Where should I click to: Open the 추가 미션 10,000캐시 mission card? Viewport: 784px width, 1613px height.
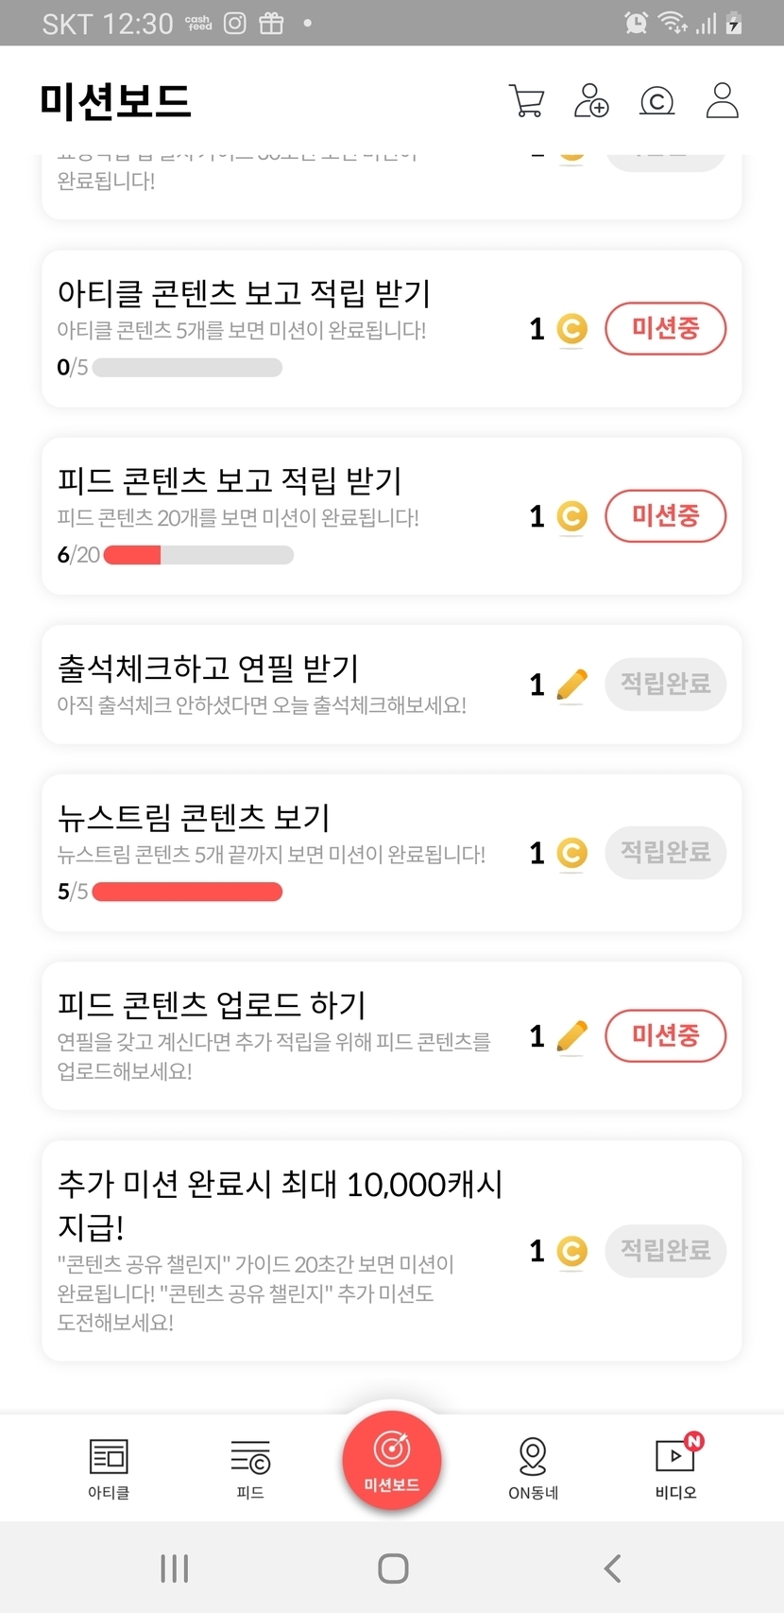coord(283,1250)
